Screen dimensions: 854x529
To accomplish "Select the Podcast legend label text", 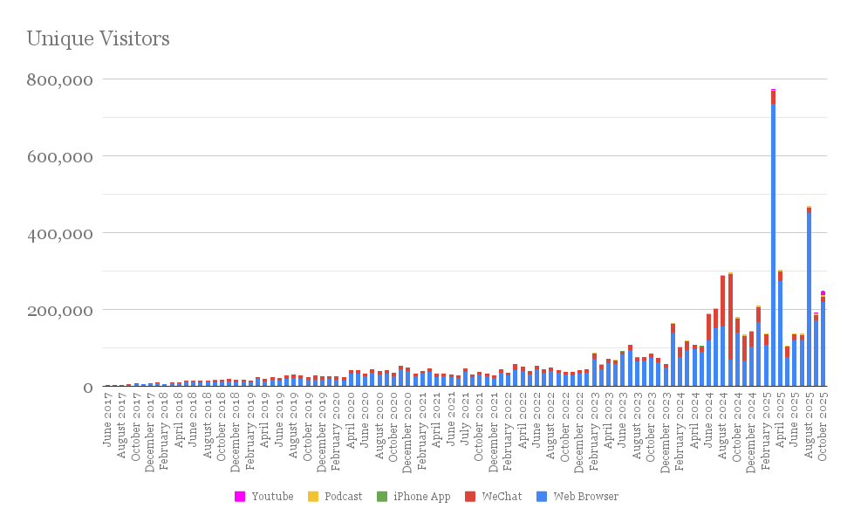I will coord(343,497).
